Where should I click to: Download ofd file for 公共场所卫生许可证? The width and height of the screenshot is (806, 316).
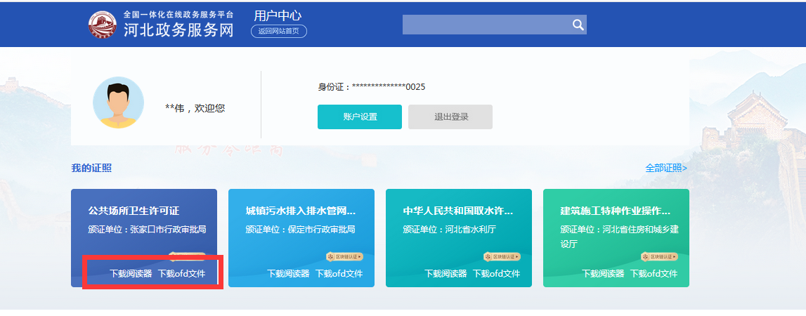181,273
